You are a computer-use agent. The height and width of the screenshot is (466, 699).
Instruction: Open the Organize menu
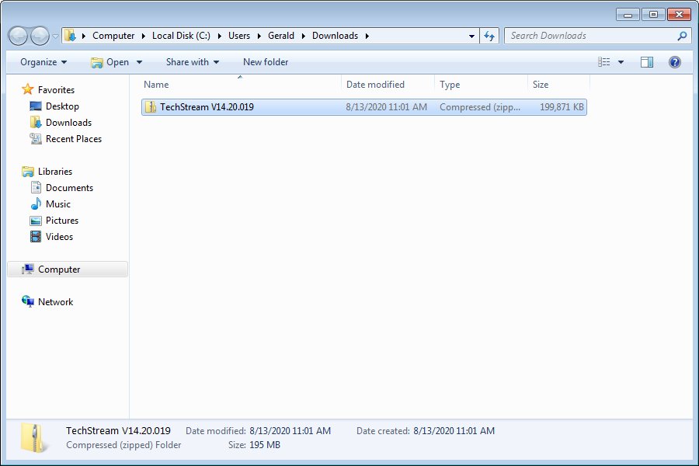(x=43, y=62)
